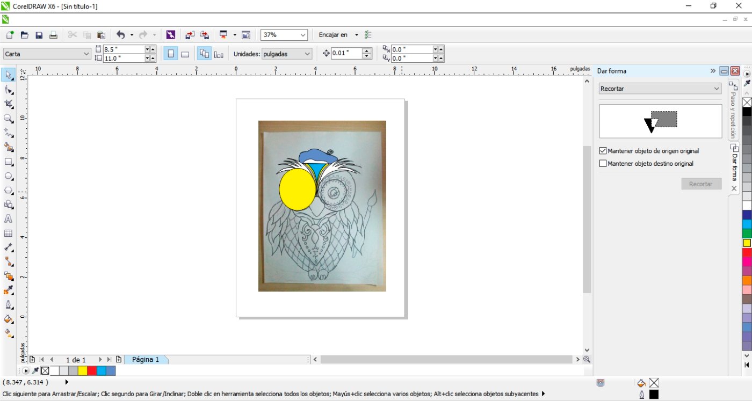This screenshot has width=752, height=401.
Task: Select the Color eyedropper tool
Action: coord(9,290)
